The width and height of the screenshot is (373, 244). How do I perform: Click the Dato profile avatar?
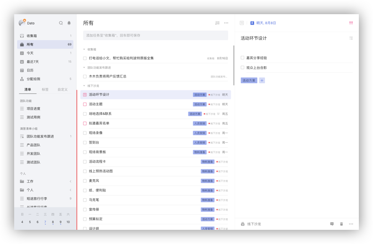22,23
